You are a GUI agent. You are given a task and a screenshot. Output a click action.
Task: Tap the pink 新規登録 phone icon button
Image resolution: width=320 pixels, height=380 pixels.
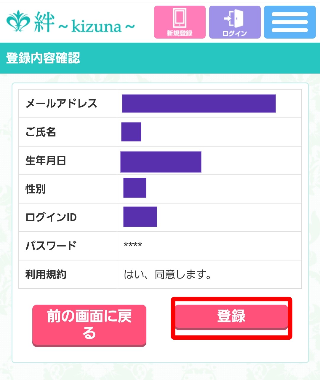180,22
